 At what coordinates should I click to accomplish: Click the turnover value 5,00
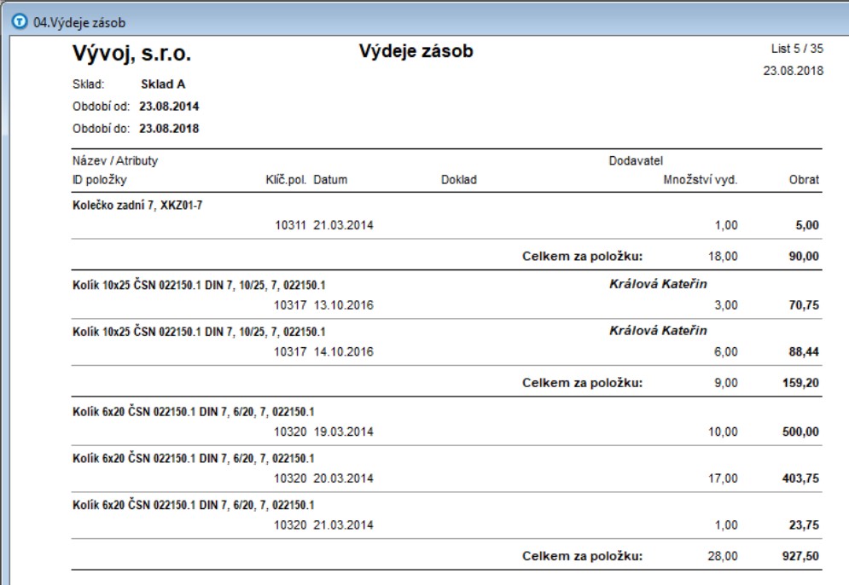[807, 225]
